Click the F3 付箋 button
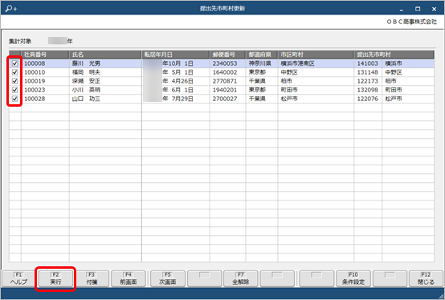This screenshot has height=300, width=445. click(x=92, y=278)
